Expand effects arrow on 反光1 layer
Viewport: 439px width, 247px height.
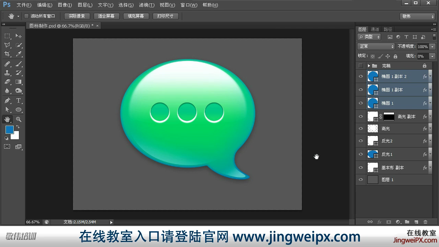pyautogui.click(x=430, y=154)
